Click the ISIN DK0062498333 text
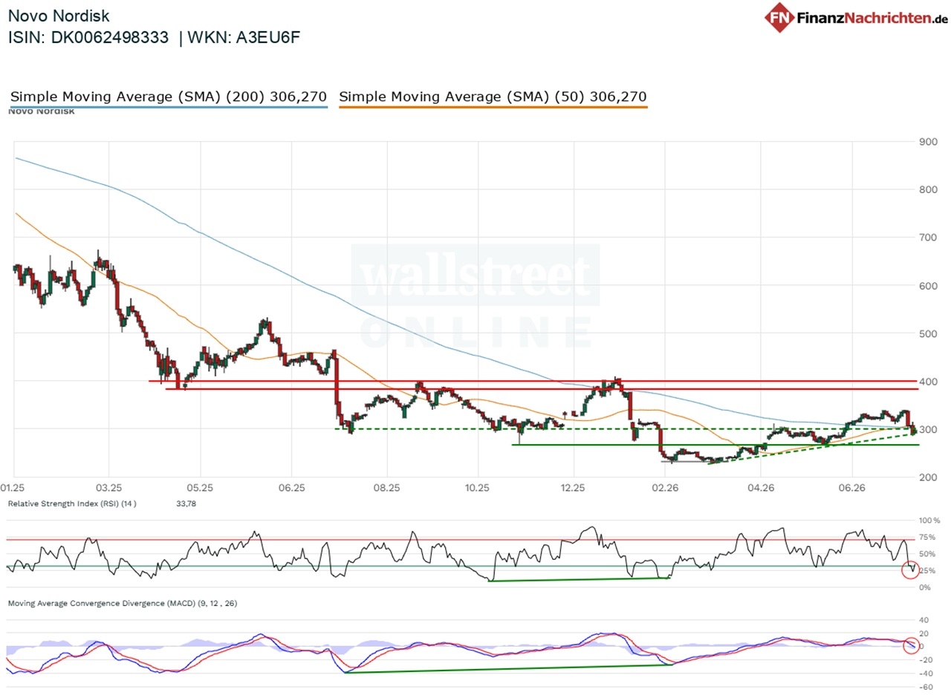Viewport: 951px width, 698px height. 88,39
